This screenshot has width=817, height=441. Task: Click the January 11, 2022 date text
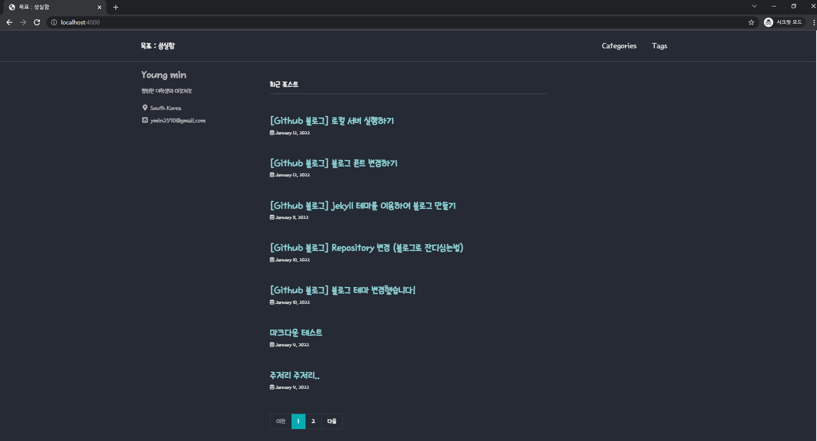pos(292,217)
